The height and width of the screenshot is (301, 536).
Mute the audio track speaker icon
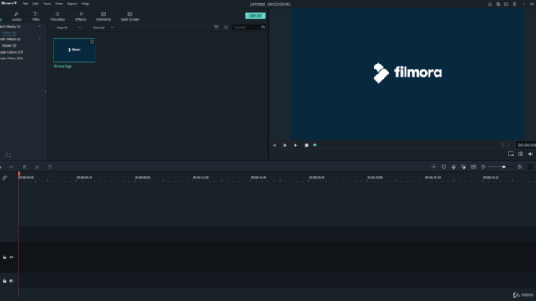[x=12, y=281]
